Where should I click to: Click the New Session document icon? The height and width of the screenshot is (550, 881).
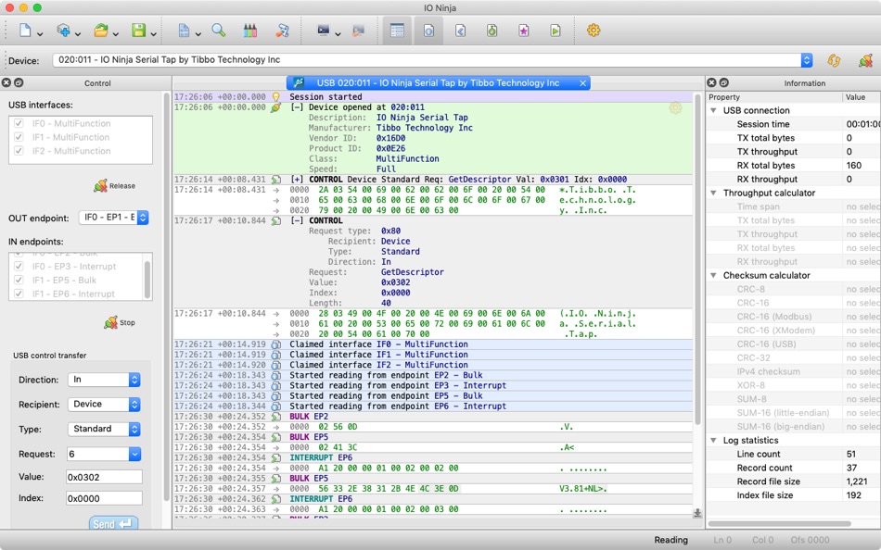(25, 31)
